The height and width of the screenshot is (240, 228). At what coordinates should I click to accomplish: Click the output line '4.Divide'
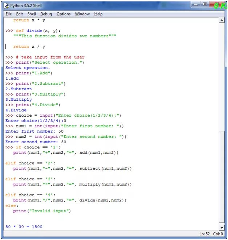pos(16,110)
